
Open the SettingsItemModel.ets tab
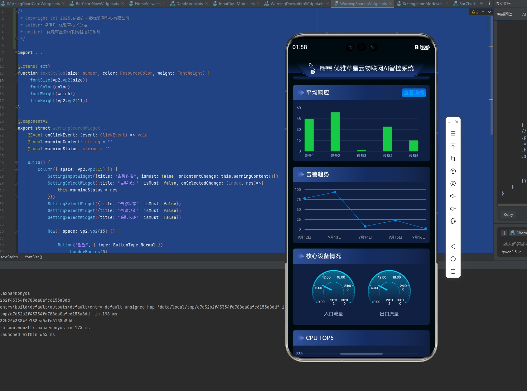[x=423, y=4]
